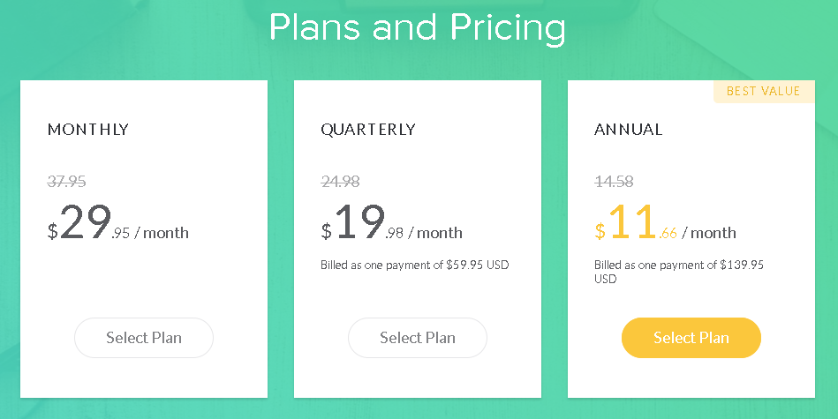Click the crossed-out 24.98 price
The height and width of the screenshot is (419, 838).
click(341, 182)
